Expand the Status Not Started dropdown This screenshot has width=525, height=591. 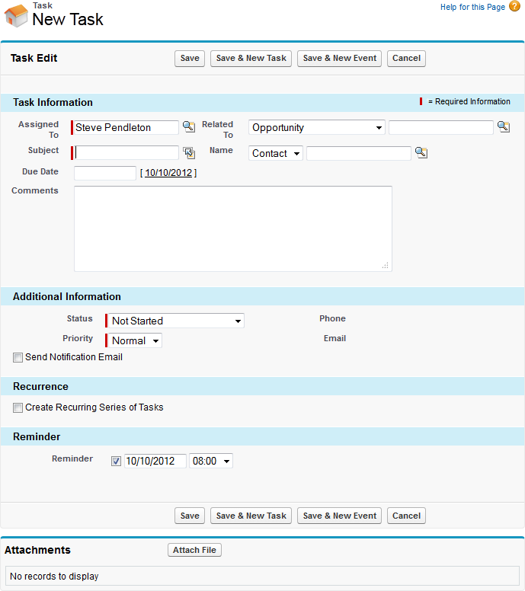[174, 321]
